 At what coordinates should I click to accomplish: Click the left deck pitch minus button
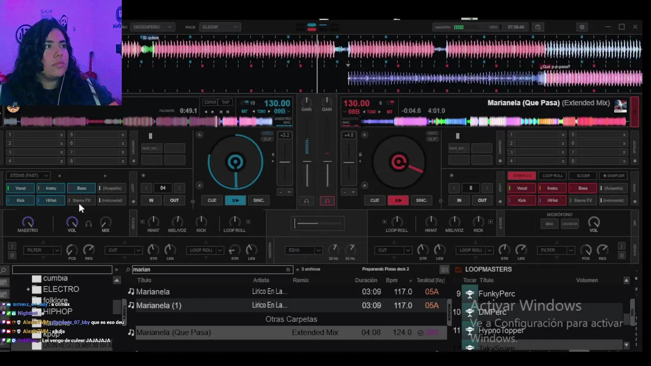tap(280, 192)
